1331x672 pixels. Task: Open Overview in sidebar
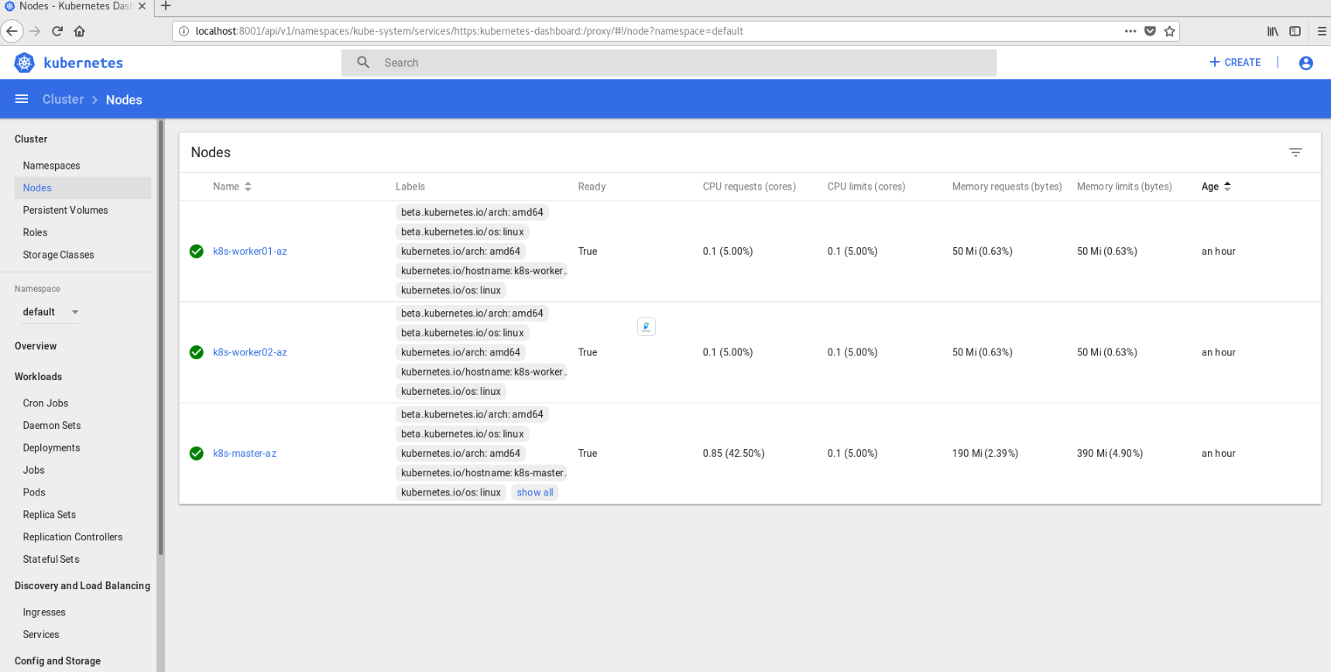click(x=36, y=346)
